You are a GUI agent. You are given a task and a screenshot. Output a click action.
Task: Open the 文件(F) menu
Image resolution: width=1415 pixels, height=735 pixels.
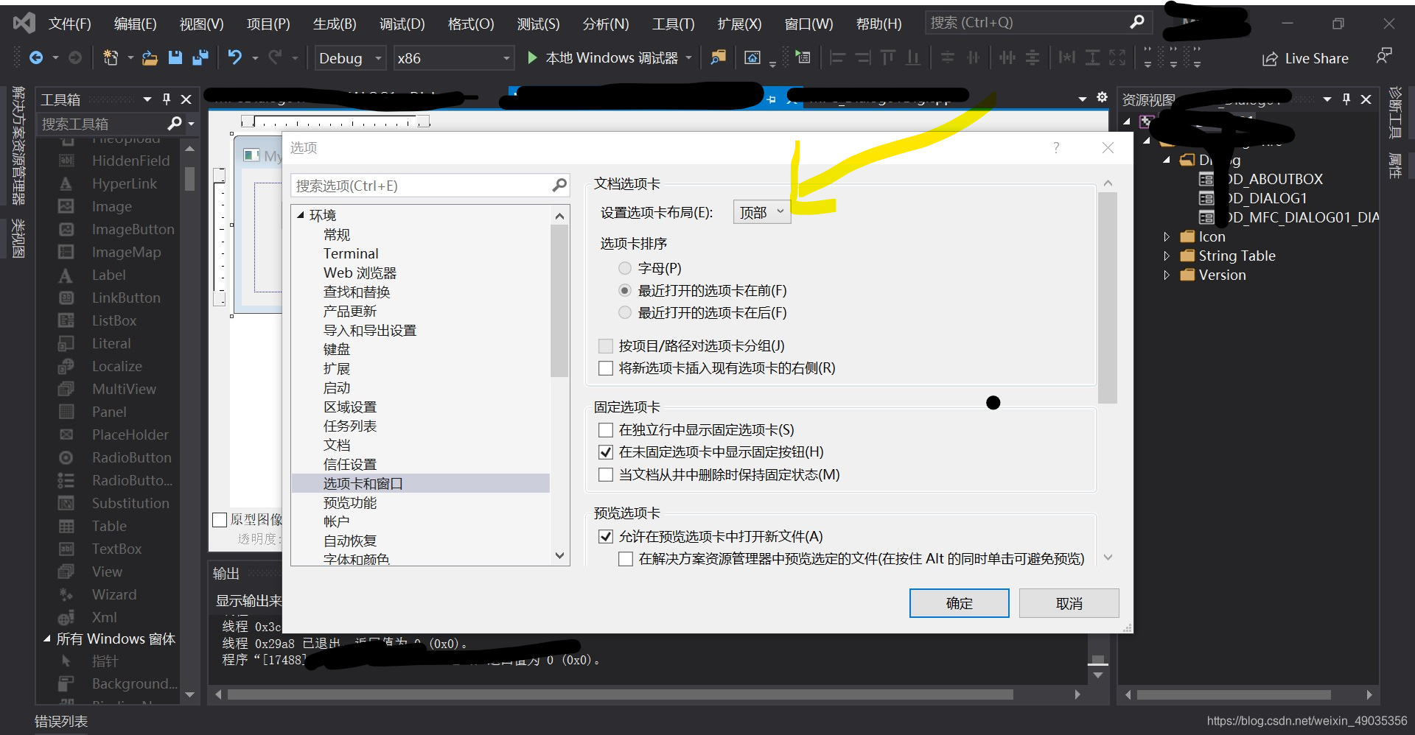point(69,24)
